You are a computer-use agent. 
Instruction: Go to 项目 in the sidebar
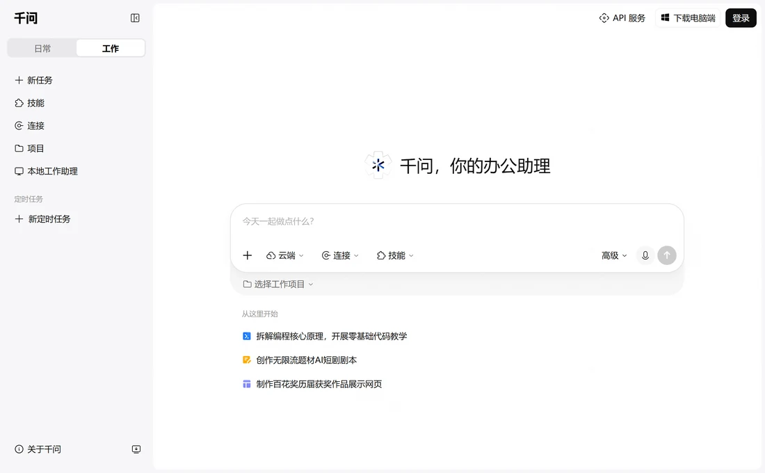[x=30, y=148]
